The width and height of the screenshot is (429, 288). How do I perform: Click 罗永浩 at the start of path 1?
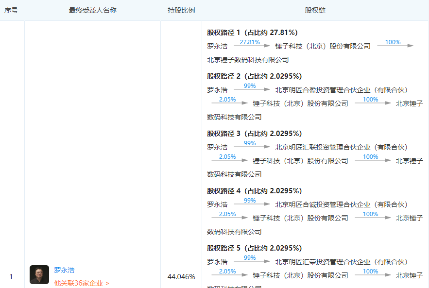(217, 46)
